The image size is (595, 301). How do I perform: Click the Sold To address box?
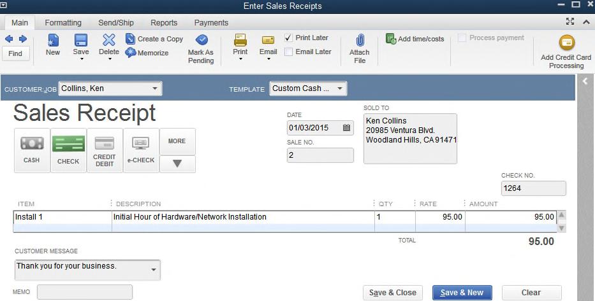(x=410, y=139)
